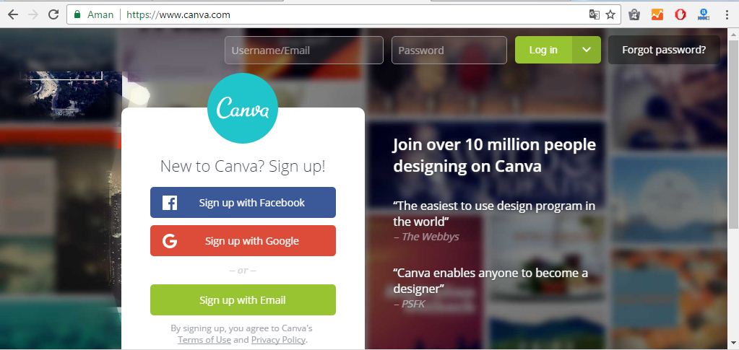Screen dimensions: 739x350
Task: Click the Log in button
Action: [543, 50]
